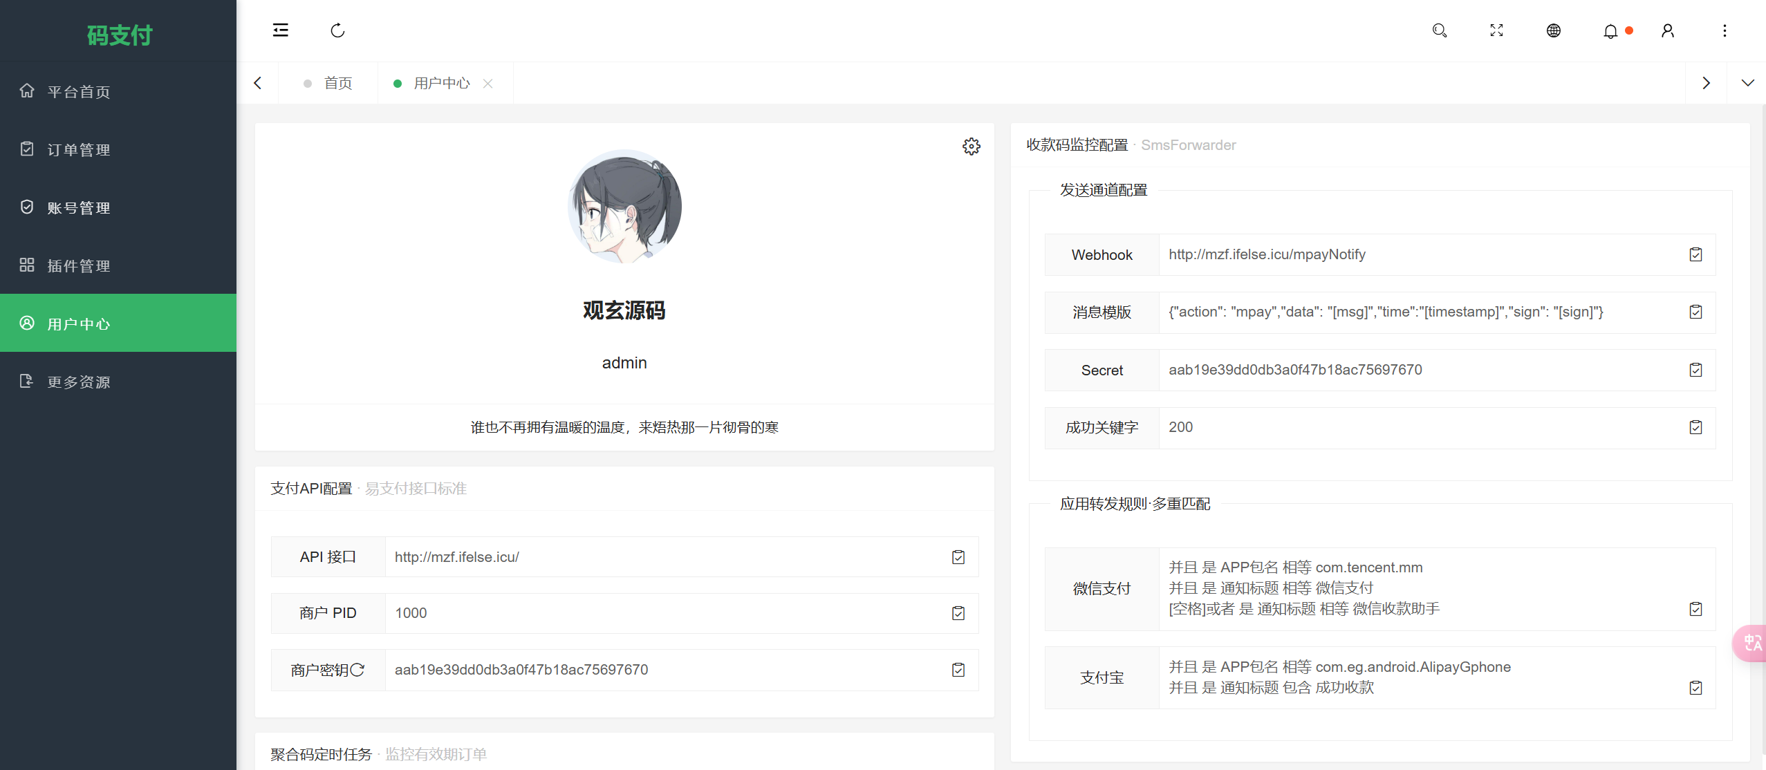Open the vertical three-dot menu
Viewport: 1766px width, 770px height.
1725,30
